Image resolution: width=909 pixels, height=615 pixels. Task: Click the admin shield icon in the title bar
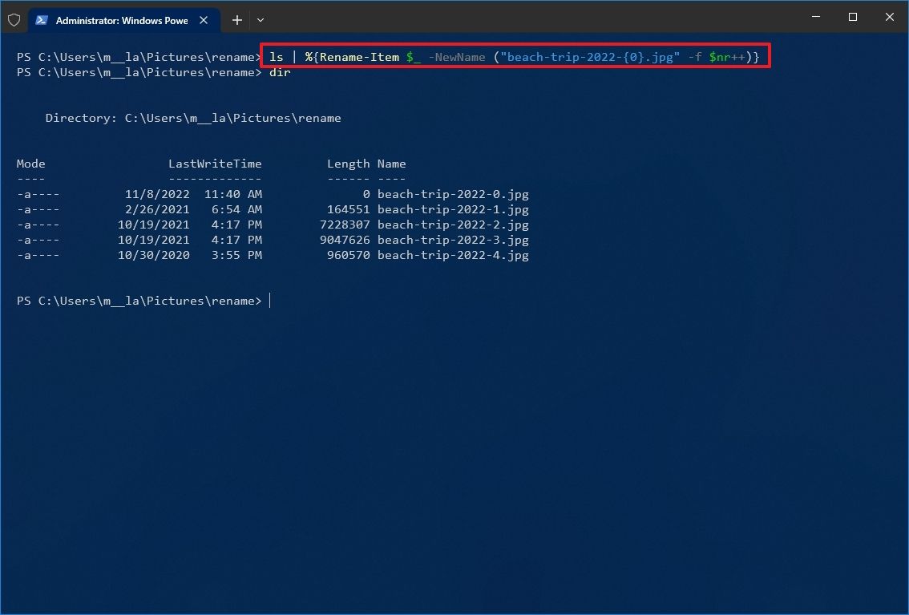(x=14, y=20)
